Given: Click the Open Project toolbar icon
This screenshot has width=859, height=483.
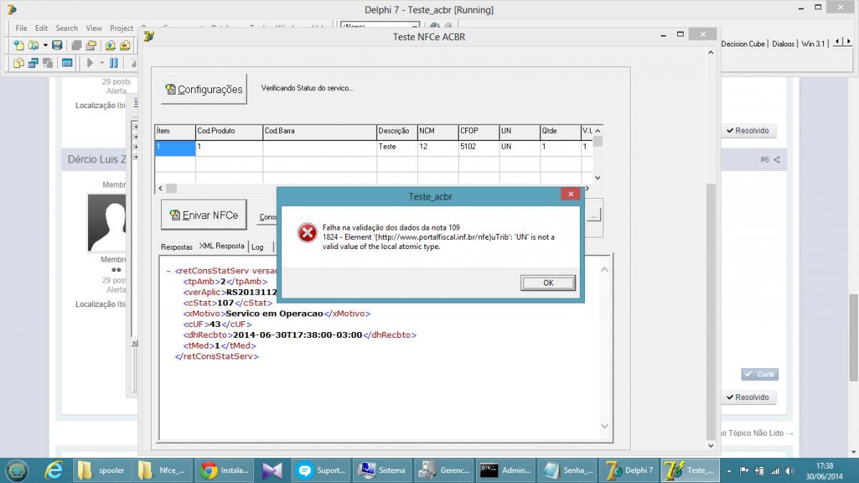Looking at the screenshot, I should (91, 45).
